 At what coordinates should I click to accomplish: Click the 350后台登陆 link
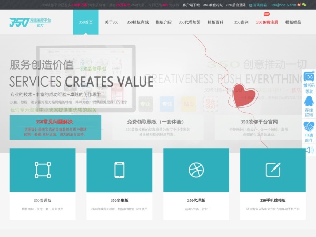coord(236,5)
